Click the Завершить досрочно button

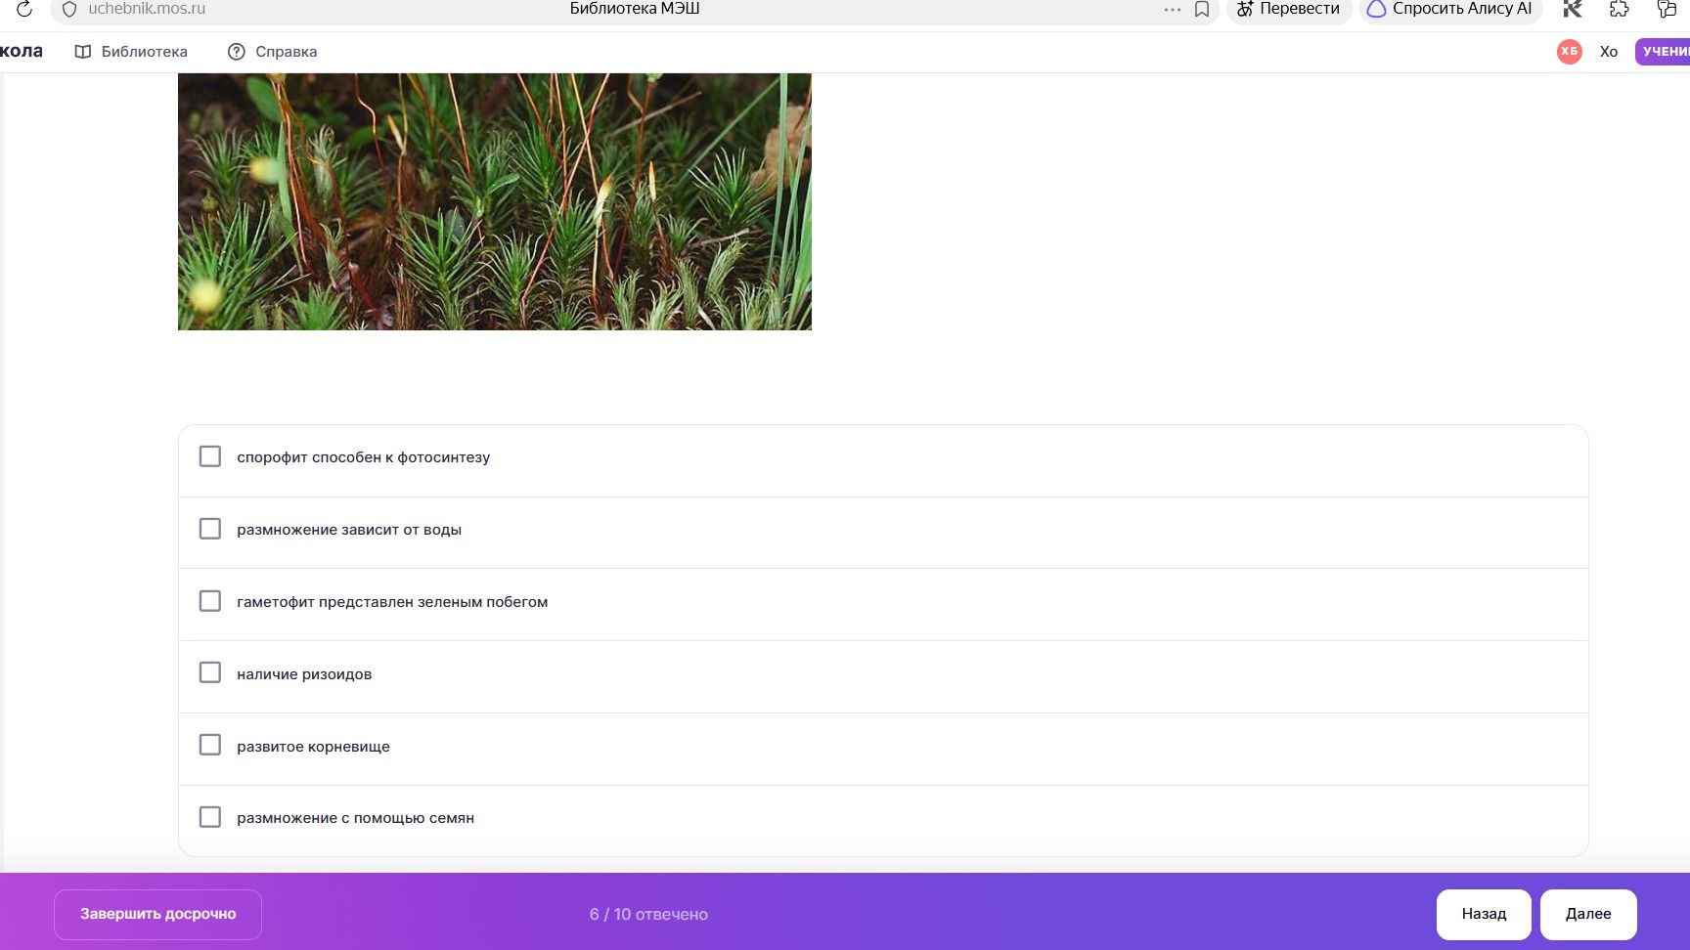157,914
